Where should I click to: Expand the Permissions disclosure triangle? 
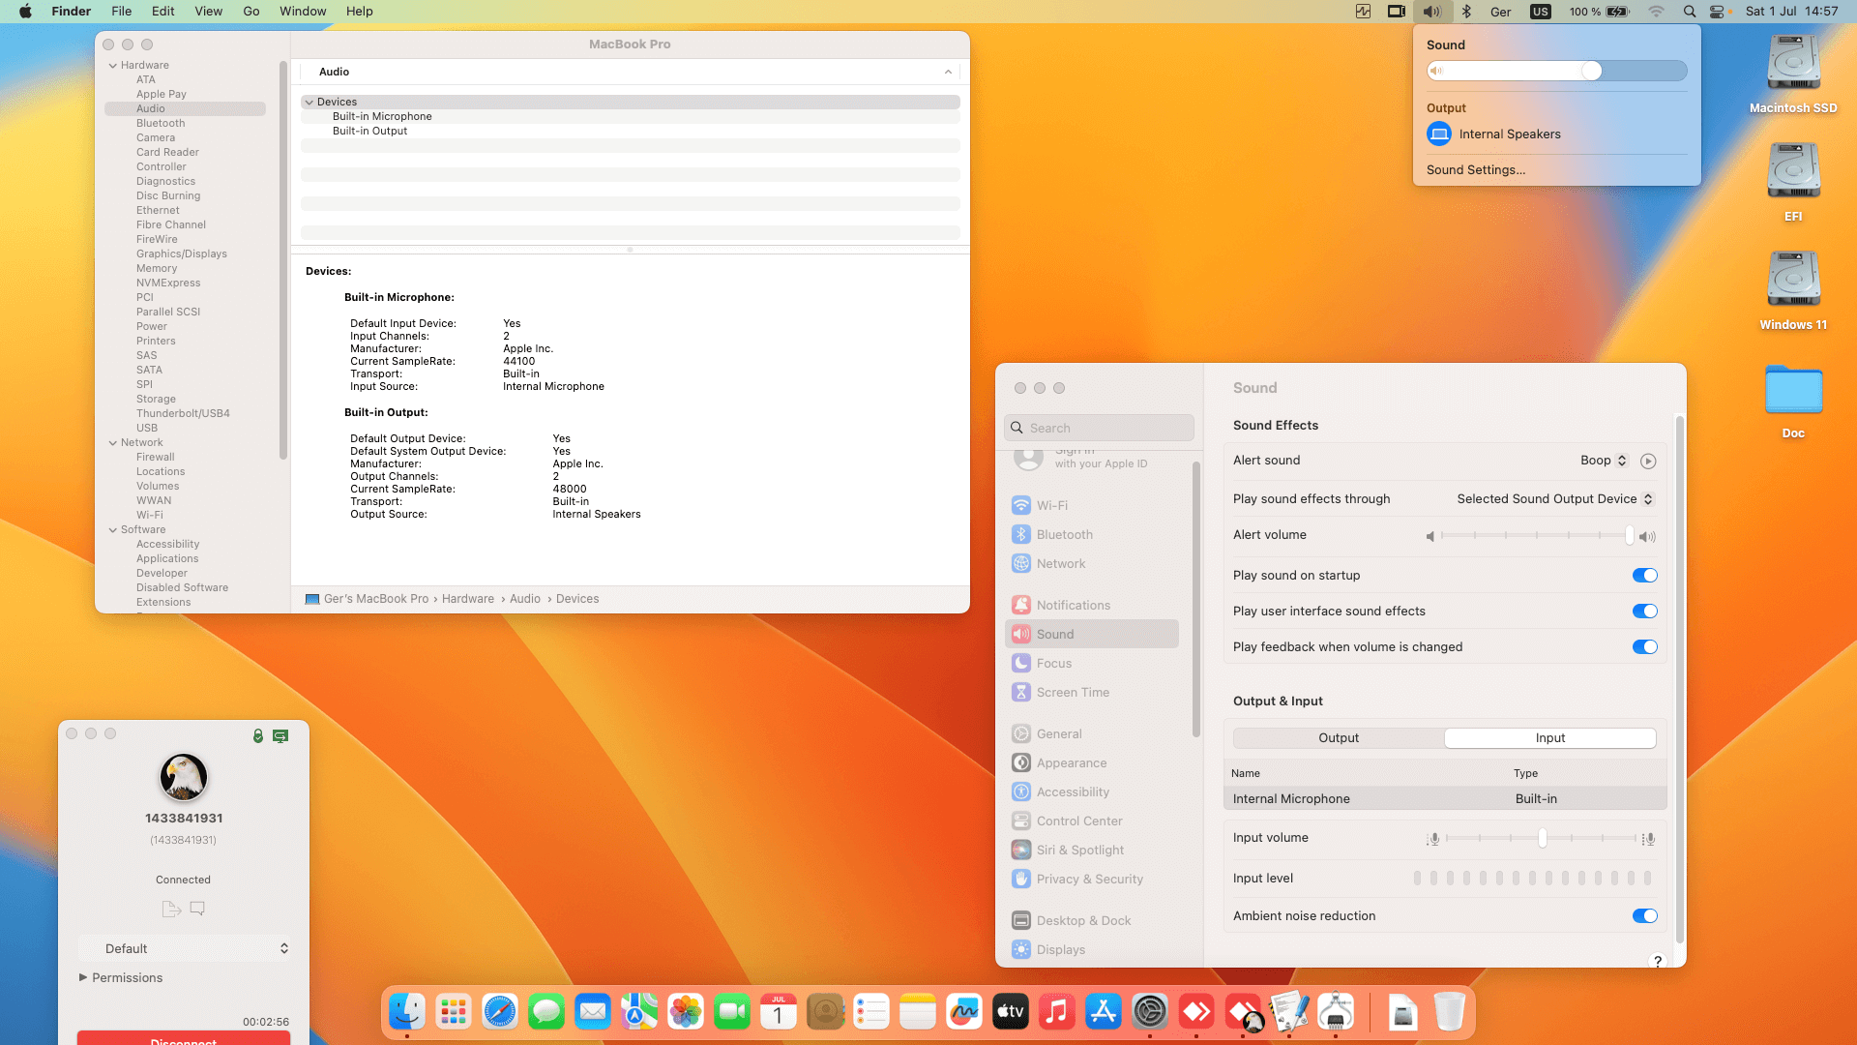[x=83, y=977]
